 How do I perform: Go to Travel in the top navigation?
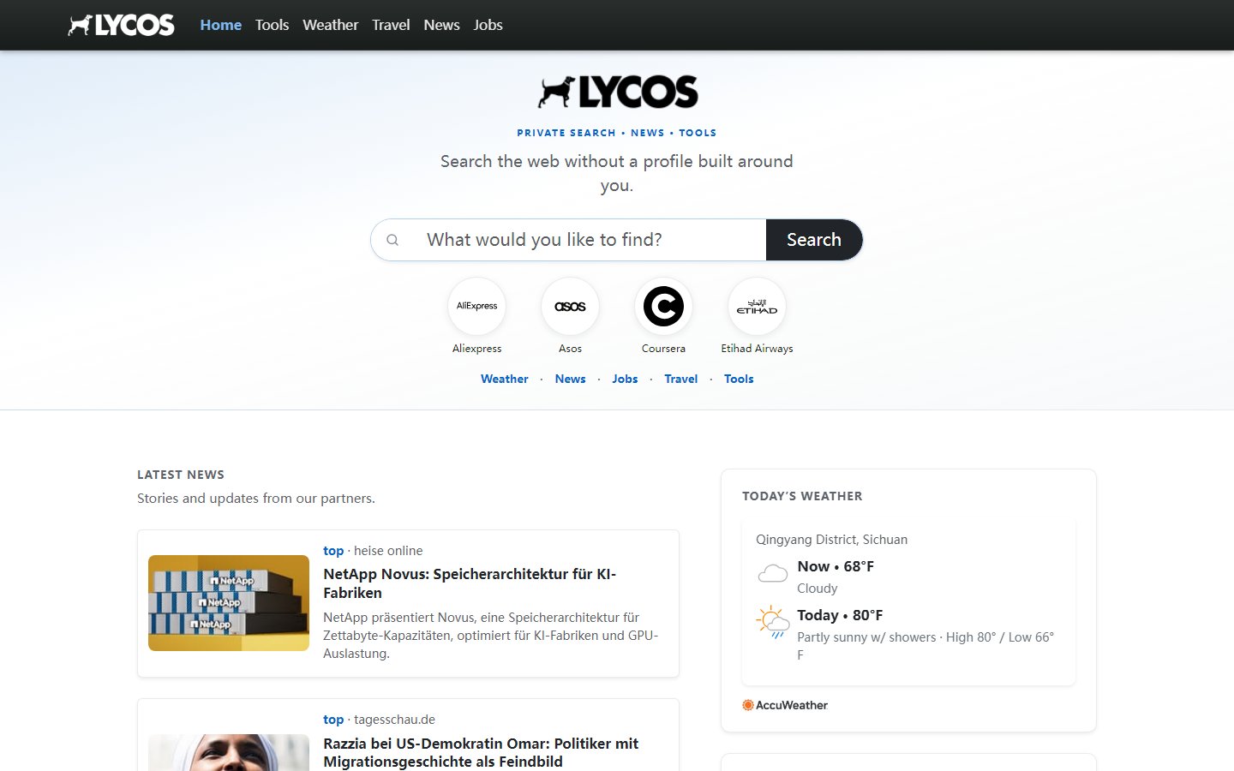click(391, 25)
